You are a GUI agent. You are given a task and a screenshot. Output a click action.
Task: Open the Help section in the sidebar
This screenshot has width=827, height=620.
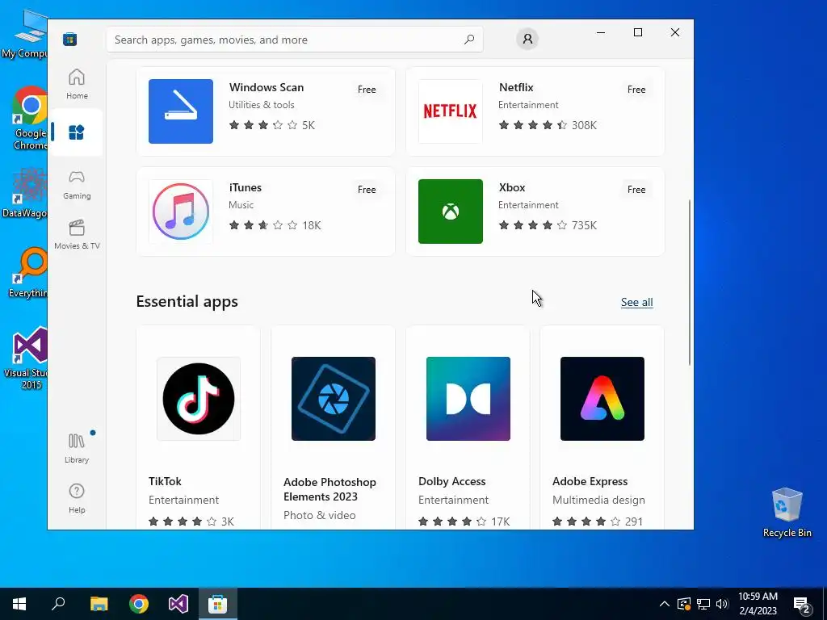77,498
